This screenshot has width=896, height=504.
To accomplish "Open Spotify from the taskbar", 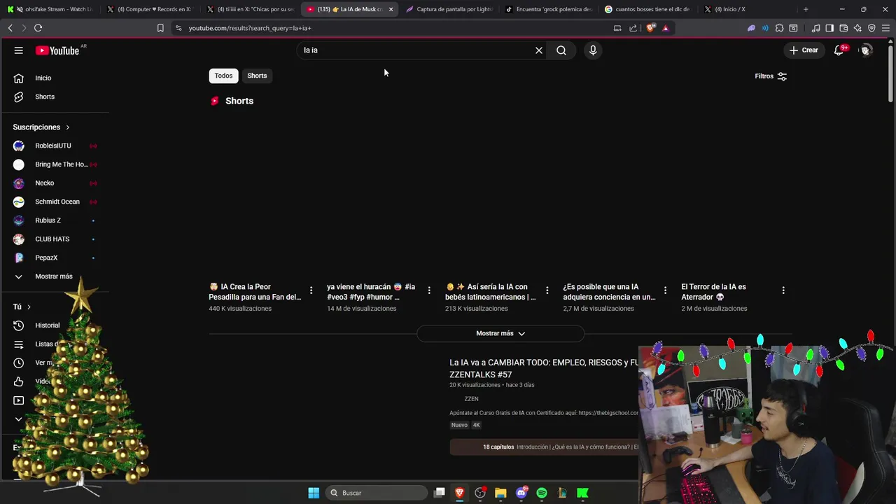I will tap(542, 493).
